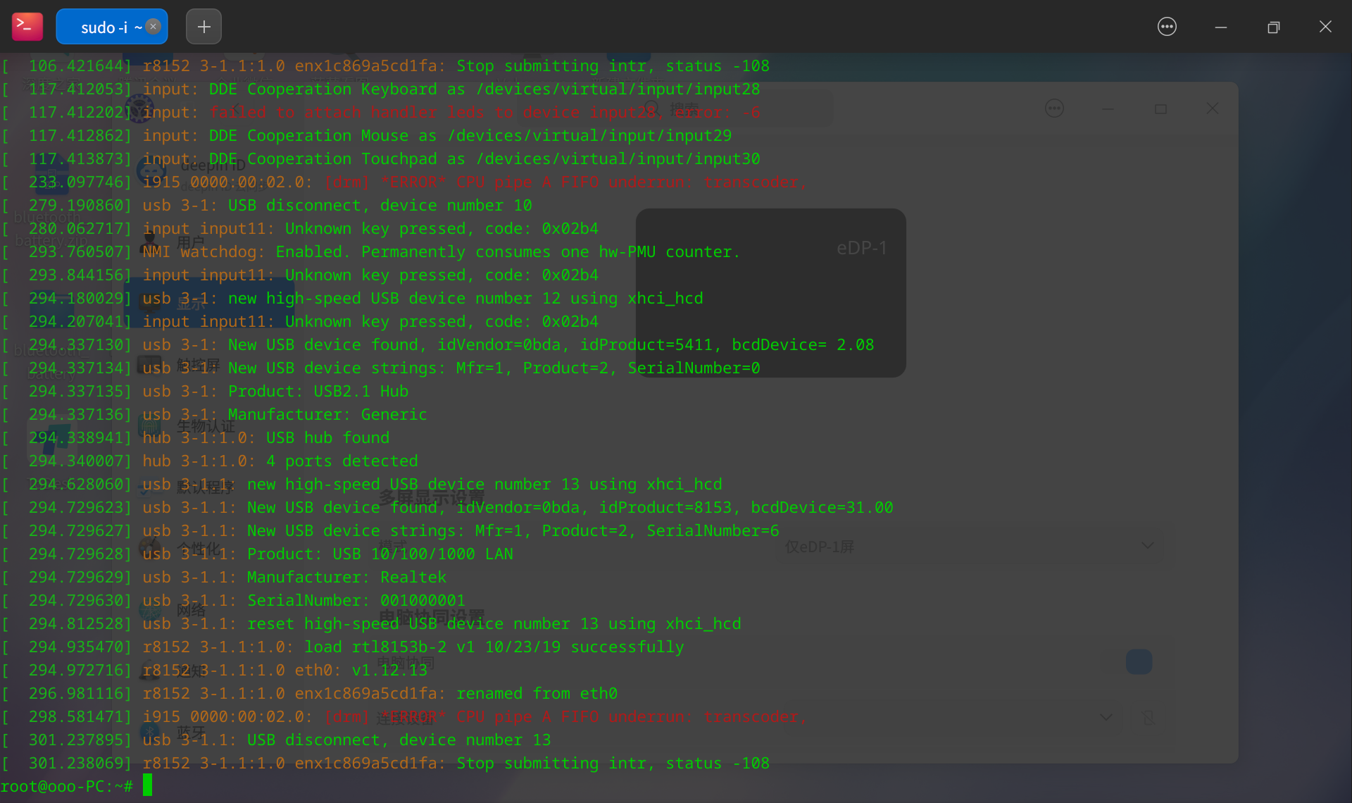1352x803 pixels.
Task: Minimize the terminal window
Action: (1220, 27)
